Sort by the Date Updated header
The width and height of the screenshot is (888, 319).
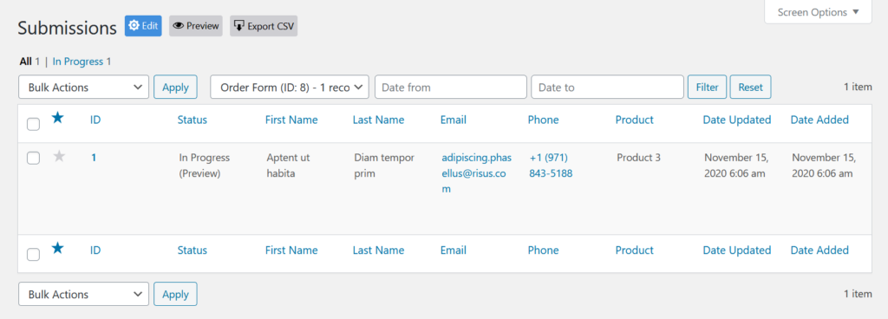[737, 120]
